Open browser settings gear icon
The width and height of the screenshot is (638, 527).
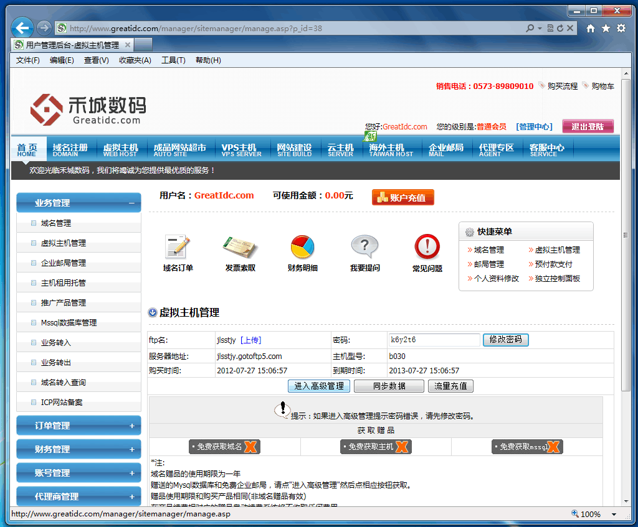[621, 29]
